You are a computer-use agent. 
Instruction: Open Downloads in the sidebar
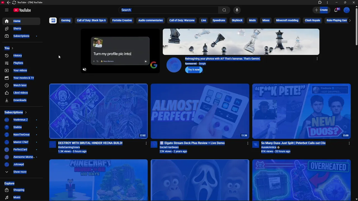pos(21,100)
